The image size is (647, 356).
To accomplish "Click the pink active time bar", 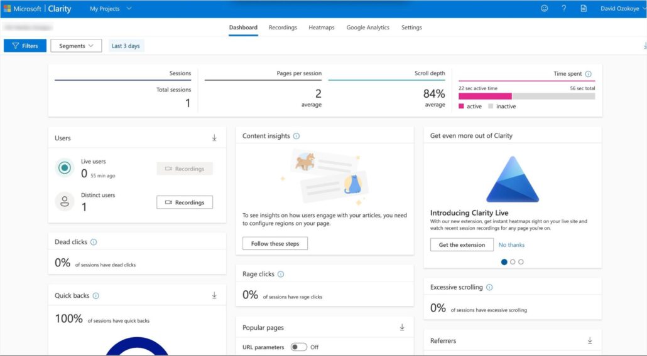I will (485, 97).
